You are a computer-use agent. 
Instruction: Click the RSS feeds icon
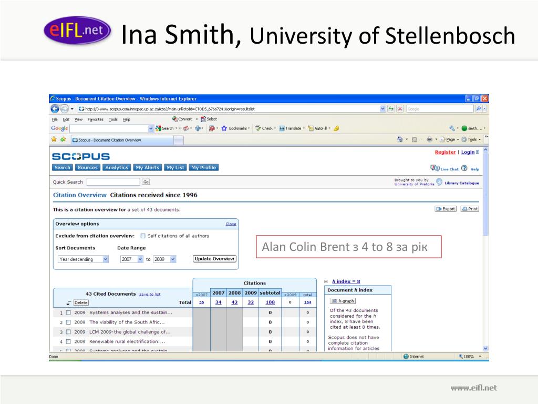coord(415,139)
